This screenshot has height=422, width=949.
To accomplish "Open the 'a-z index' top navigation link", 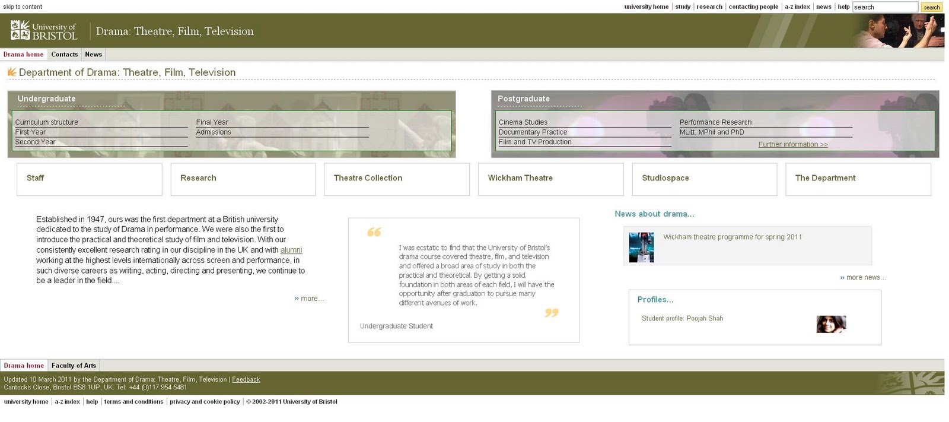I will (x=797, y=7).
